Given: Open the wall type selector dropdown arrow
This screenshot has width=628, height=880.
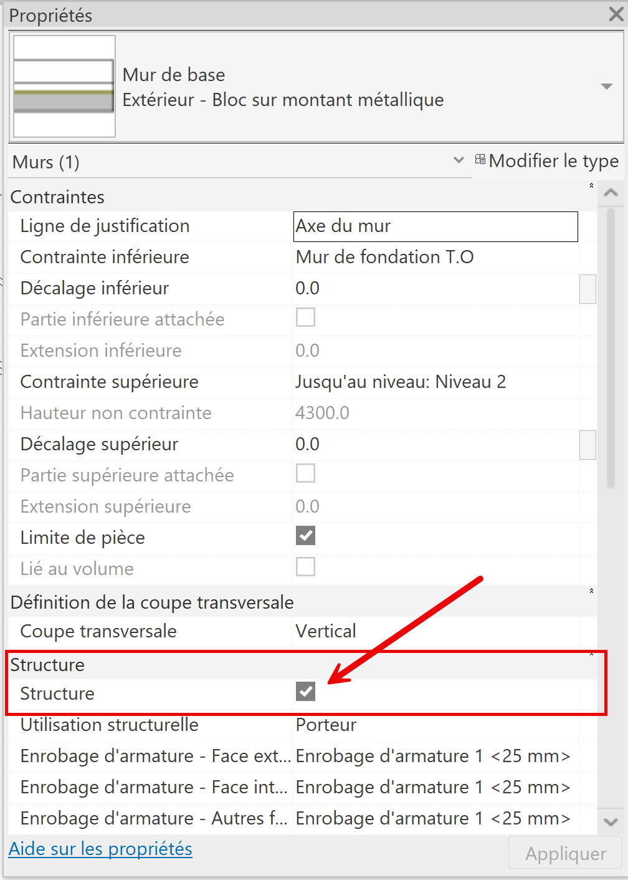Looking at the screenshot, I should point(606,87).
